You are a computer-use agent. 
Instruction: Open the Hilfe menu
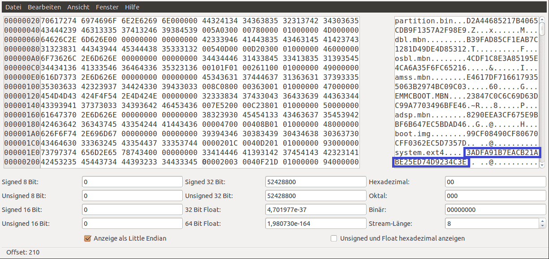pyautogui.click(x=132, y=7)
